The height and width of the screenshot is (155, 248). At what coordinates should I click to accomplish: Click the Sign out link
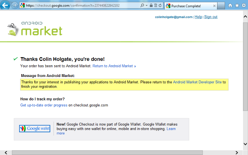point(211,17)
